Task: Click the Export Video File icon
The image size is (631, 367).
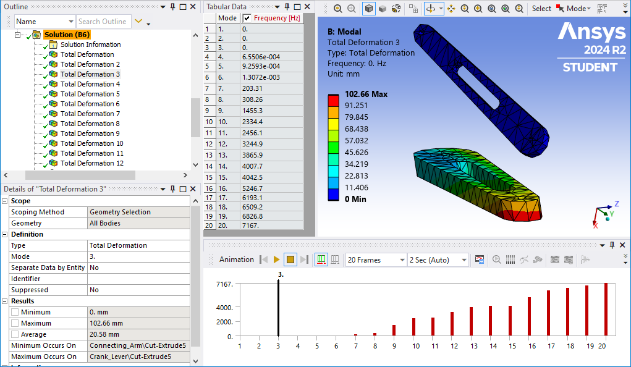Action: (x=479, y=259)
